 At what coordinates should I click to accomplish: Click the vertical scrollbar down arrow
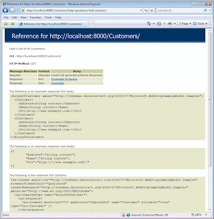[210, 210]
